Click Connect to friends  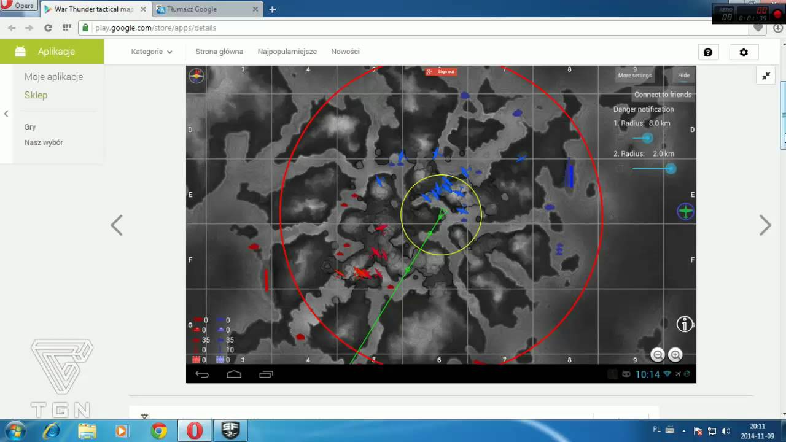click(x=663, y=95)
